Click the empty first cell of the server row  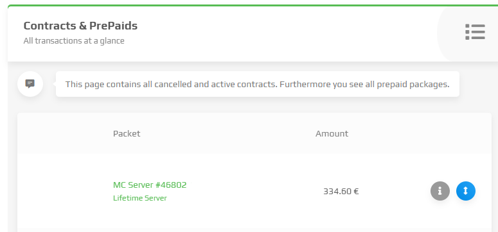[62, 191]
